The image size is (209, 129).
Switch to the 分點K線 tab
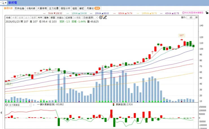click(31, 8)
